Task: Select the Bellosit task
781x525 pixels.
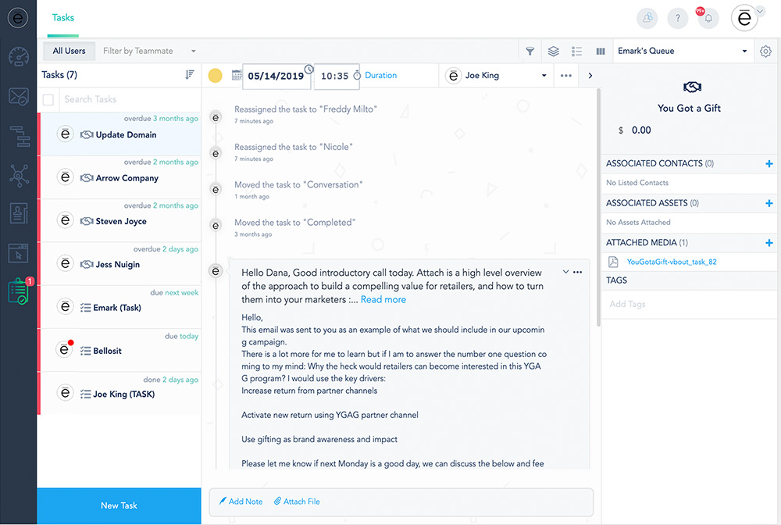Action: click(120, 351)
